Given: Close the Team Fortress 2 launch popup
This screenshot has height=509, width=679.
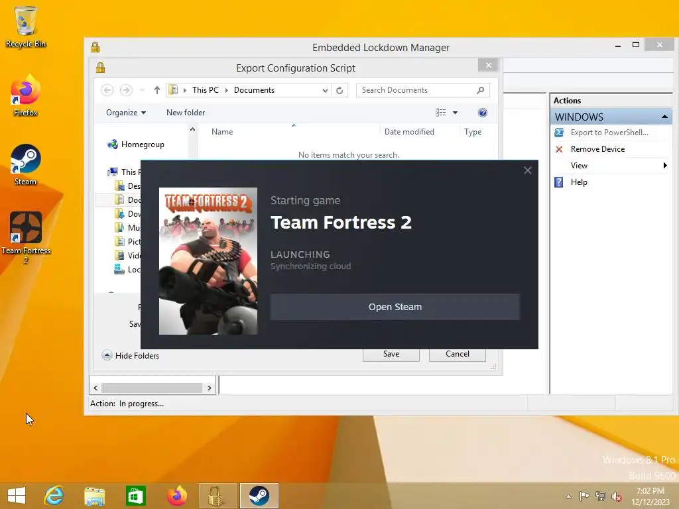Looking at the screenshot, I should coord(527,170).
